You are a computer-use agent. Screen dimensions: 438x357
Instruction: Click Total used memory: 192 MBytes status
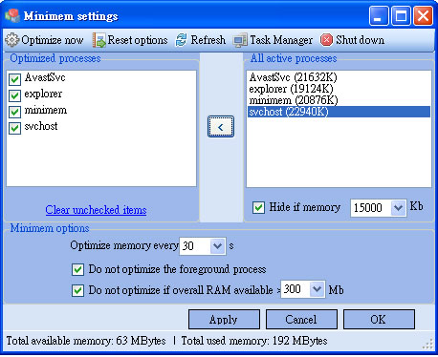click(254, 341)
